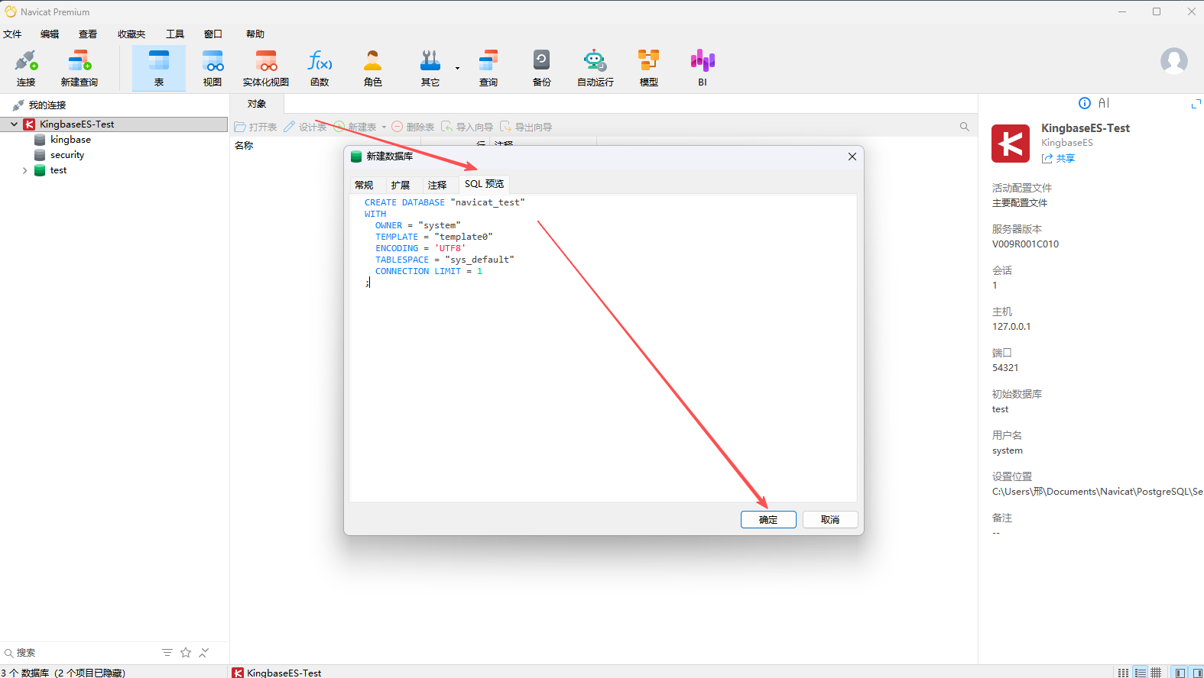Open the 查询 (Query) toolbar icon
This screenshot has width=1204, height=678.
tap(488, 68)
